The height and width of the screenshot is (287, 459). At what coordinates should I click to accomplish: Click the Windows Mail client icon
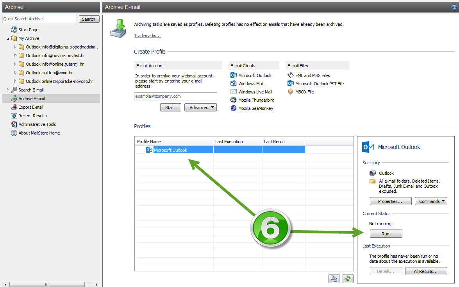click(233, 83)
